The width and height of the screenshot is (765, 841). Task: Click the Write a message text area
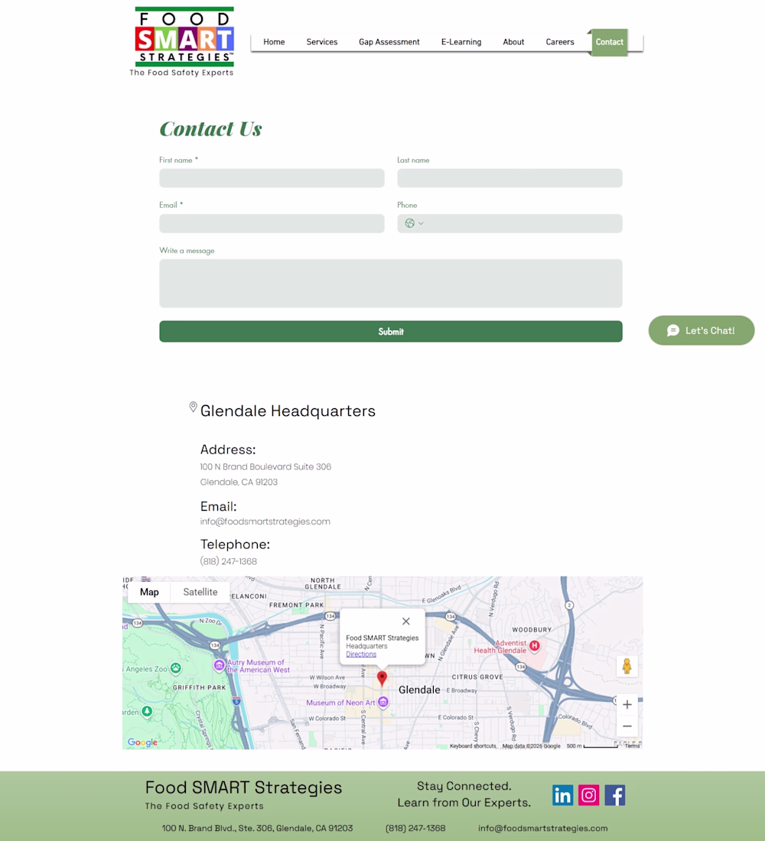pyautogui.click(x=391, y=283)
